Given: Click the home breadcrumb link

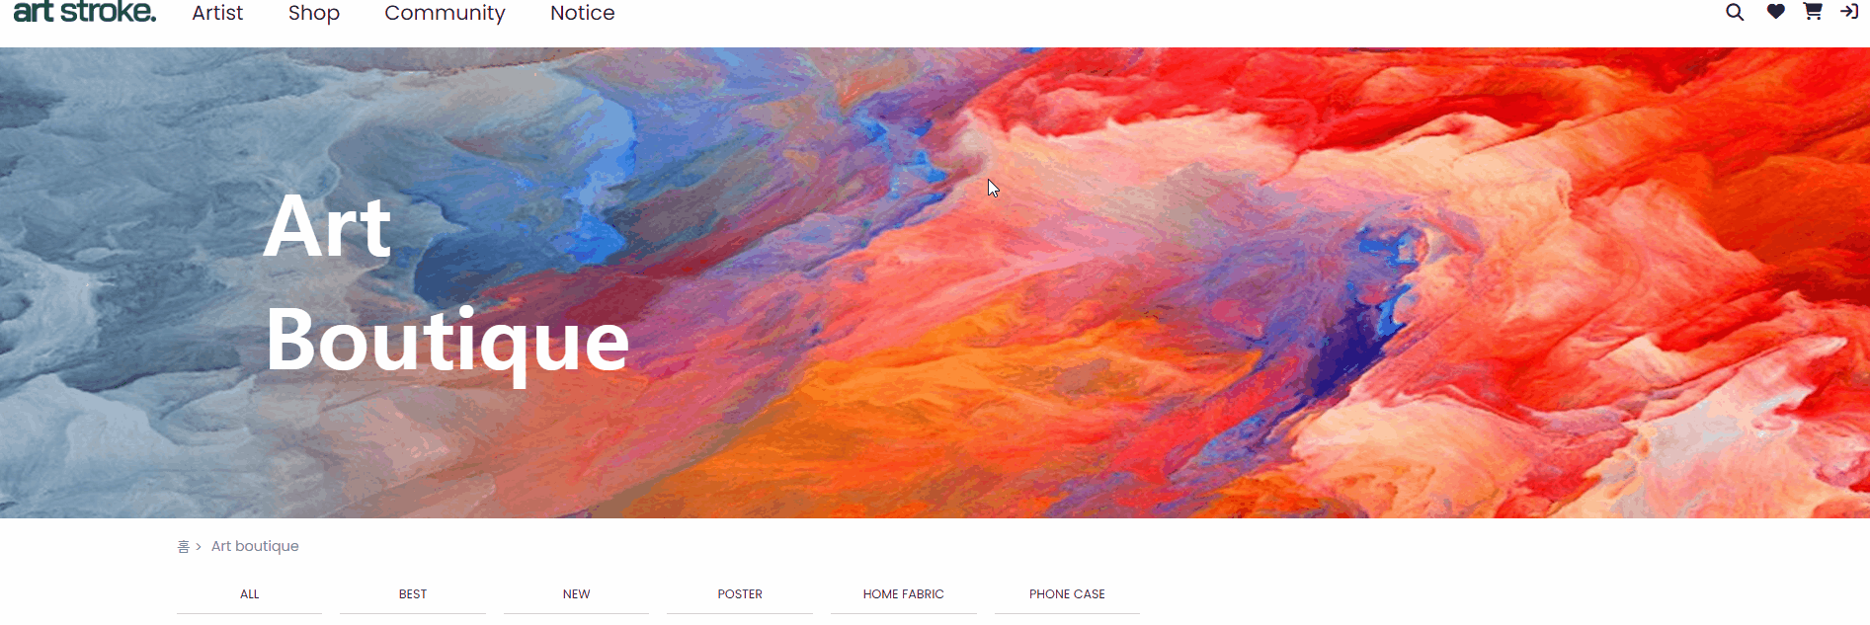Looking at the screenshot, I should (183, 547).
